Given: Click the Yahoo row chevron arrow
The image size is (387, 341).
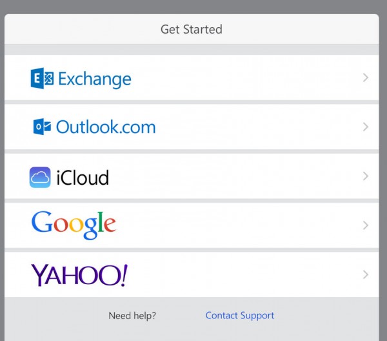Looking at the screenshot, I should [366, 274].
